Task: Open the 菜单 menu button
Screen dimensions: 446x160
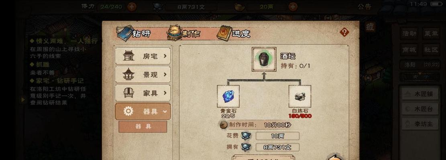Action: tap(431, 34)
